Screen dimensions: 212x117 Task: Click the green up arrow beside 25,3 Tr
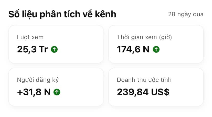pos(54,49)
